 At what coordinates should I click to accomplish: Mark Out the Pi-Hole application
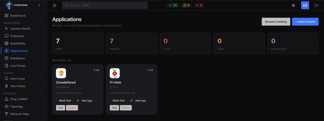pyautogui.click(x=119, y=101)
